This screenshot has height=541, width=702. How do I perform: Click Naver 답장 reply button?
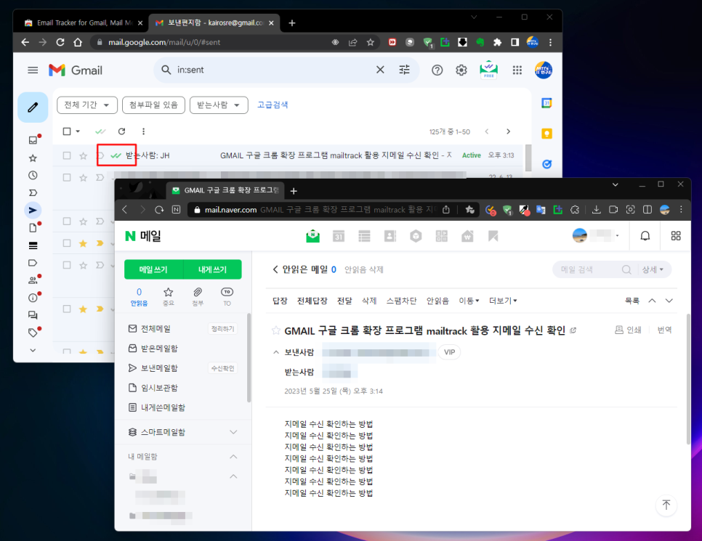pos(280,301)
